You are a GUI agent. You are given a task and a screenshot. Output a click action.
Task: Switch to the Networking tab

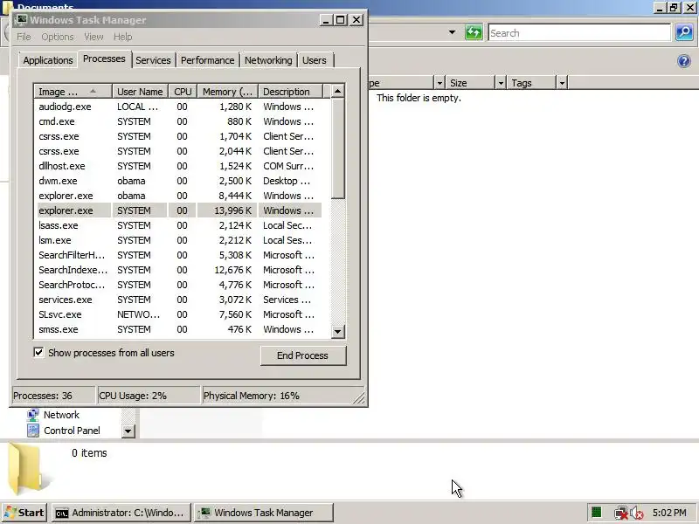point(268,60)
